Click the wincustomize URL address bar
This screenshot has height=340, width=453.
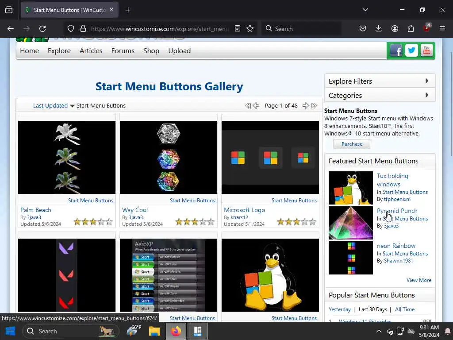pyautogui.click(x=159, y=29)
